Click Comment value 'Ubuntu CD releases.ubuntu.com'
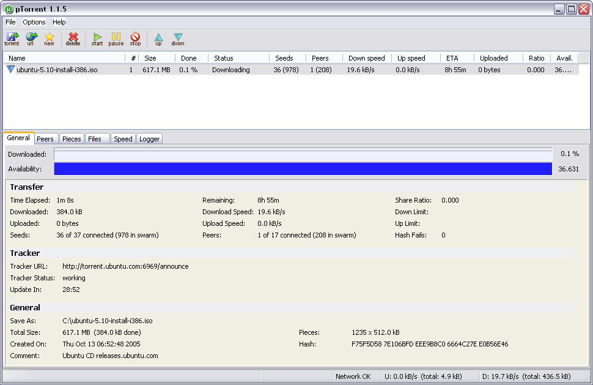Screen dimensions: 593x385 pyautogui.click(x=110, y=356)
